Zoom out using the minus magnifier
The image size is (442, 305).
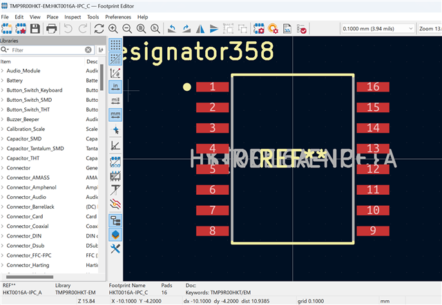pyautogui.click(x=127, y=29)
